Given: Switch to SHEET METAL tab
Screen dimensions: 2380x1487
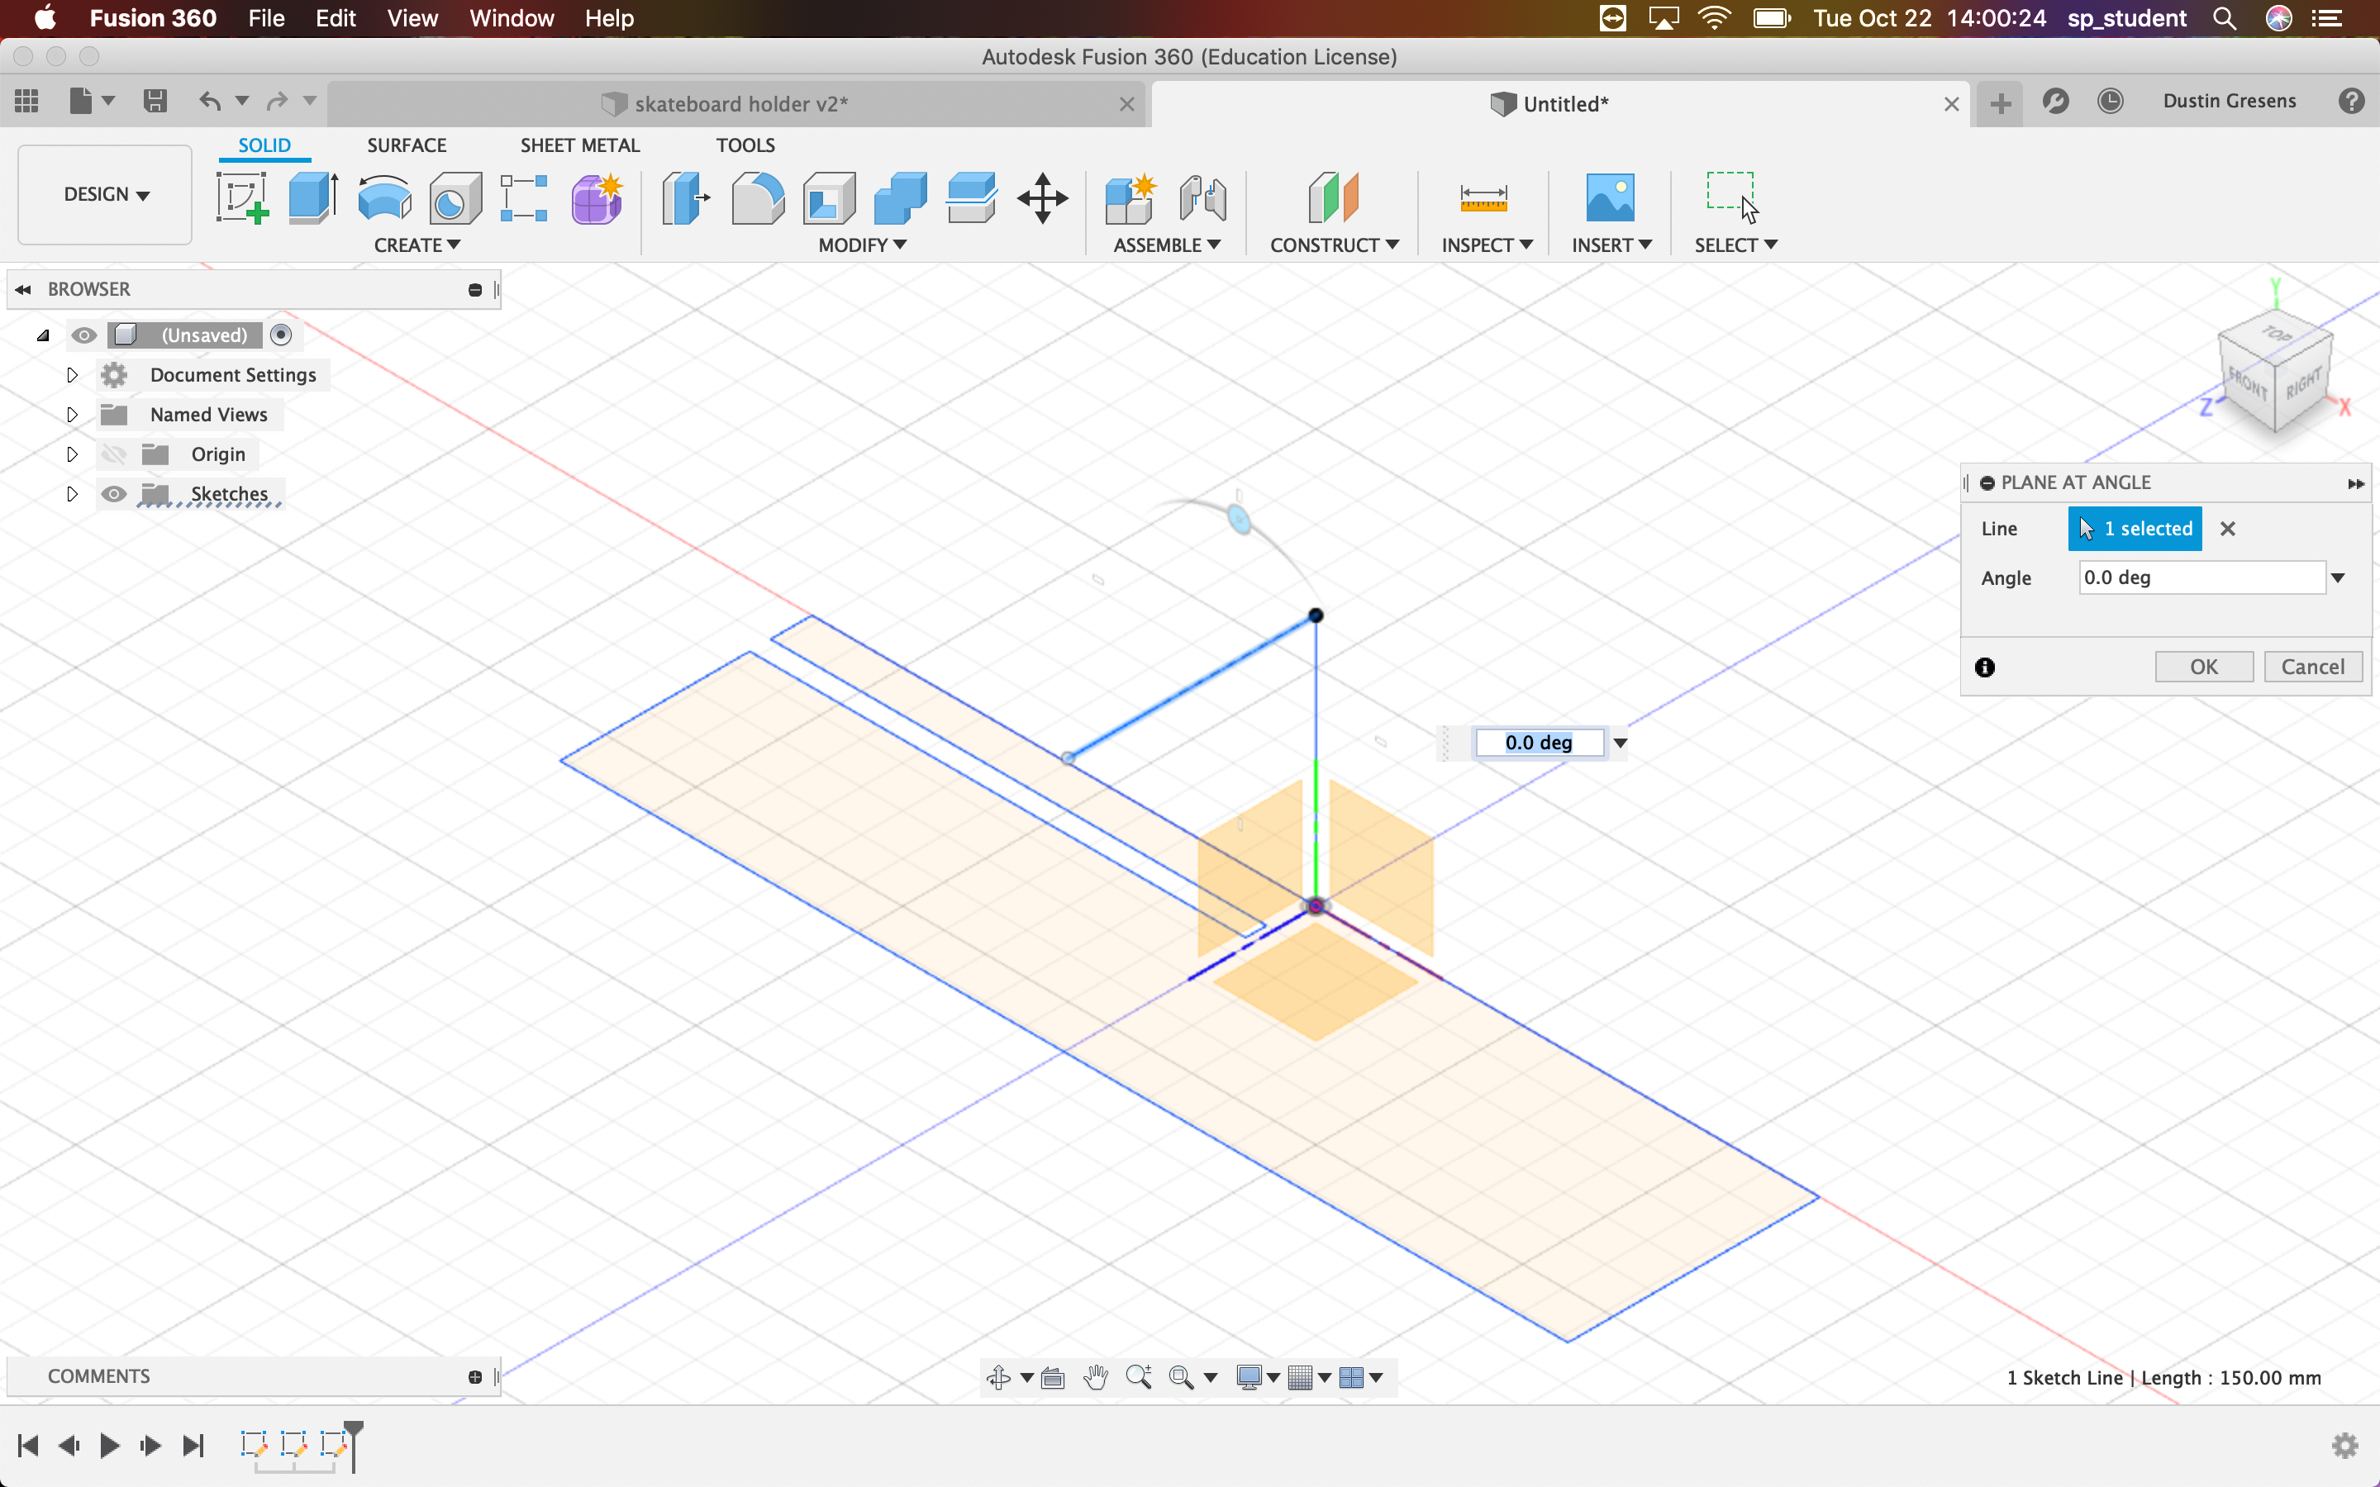Looking at the screenshot, I should pos(579,144).
